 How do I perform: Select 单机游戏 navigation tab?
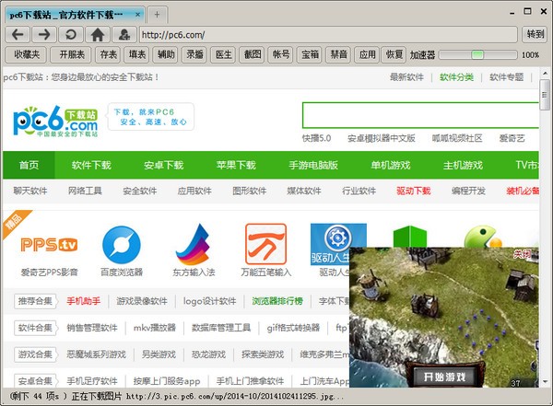pos(391,165)
